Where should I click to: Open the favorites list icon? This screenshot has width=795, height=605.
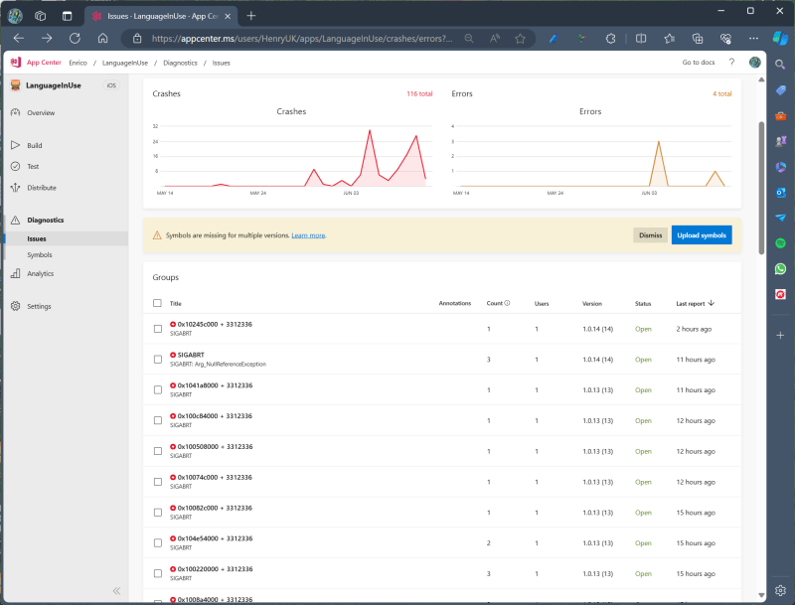(x=669, y=39)
